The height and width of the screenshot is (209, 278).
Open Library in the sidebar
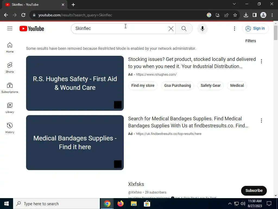pyautogui.click(x=10, y=108)
